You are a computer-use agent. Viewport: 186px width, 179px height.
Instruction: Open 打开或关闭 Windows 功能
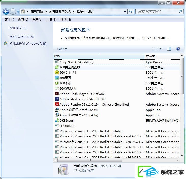(x=28, y=43)
